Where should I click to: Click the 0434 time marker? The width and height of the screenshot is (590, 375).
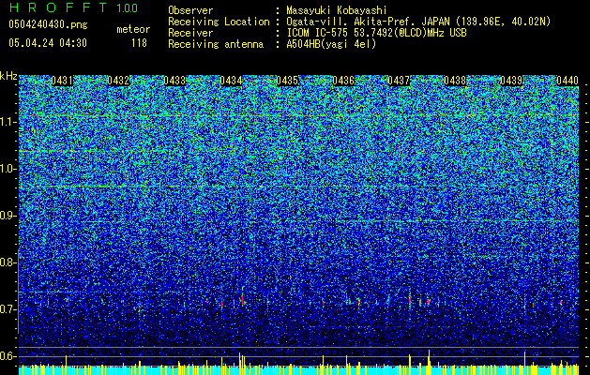pyautogui.click(x=231, y=81)
